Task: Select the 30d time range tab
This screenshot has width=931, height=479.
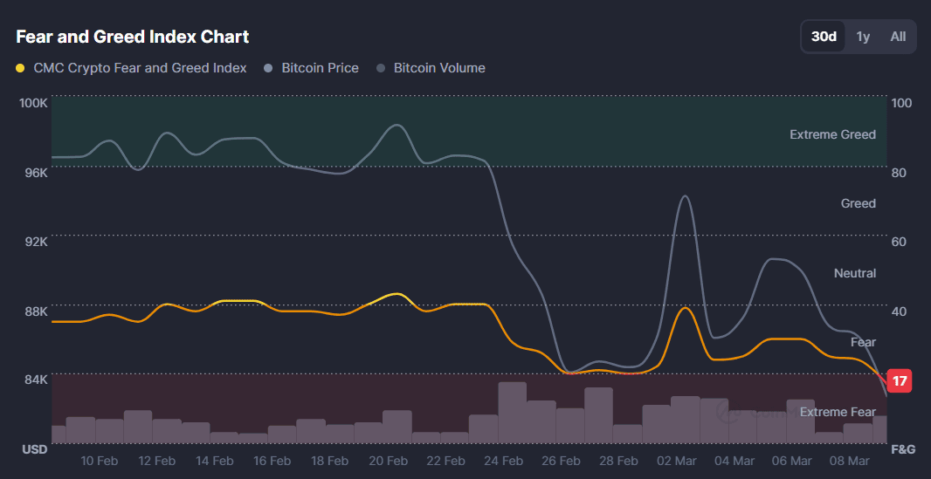Action: pos(824,37)
